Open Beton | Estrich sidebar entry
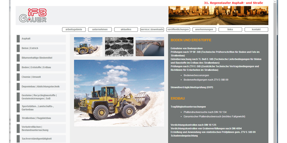 (x=41, y=48)
